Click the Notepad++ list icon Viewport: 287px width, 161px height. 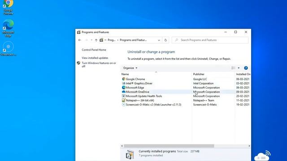pos(124,100)
